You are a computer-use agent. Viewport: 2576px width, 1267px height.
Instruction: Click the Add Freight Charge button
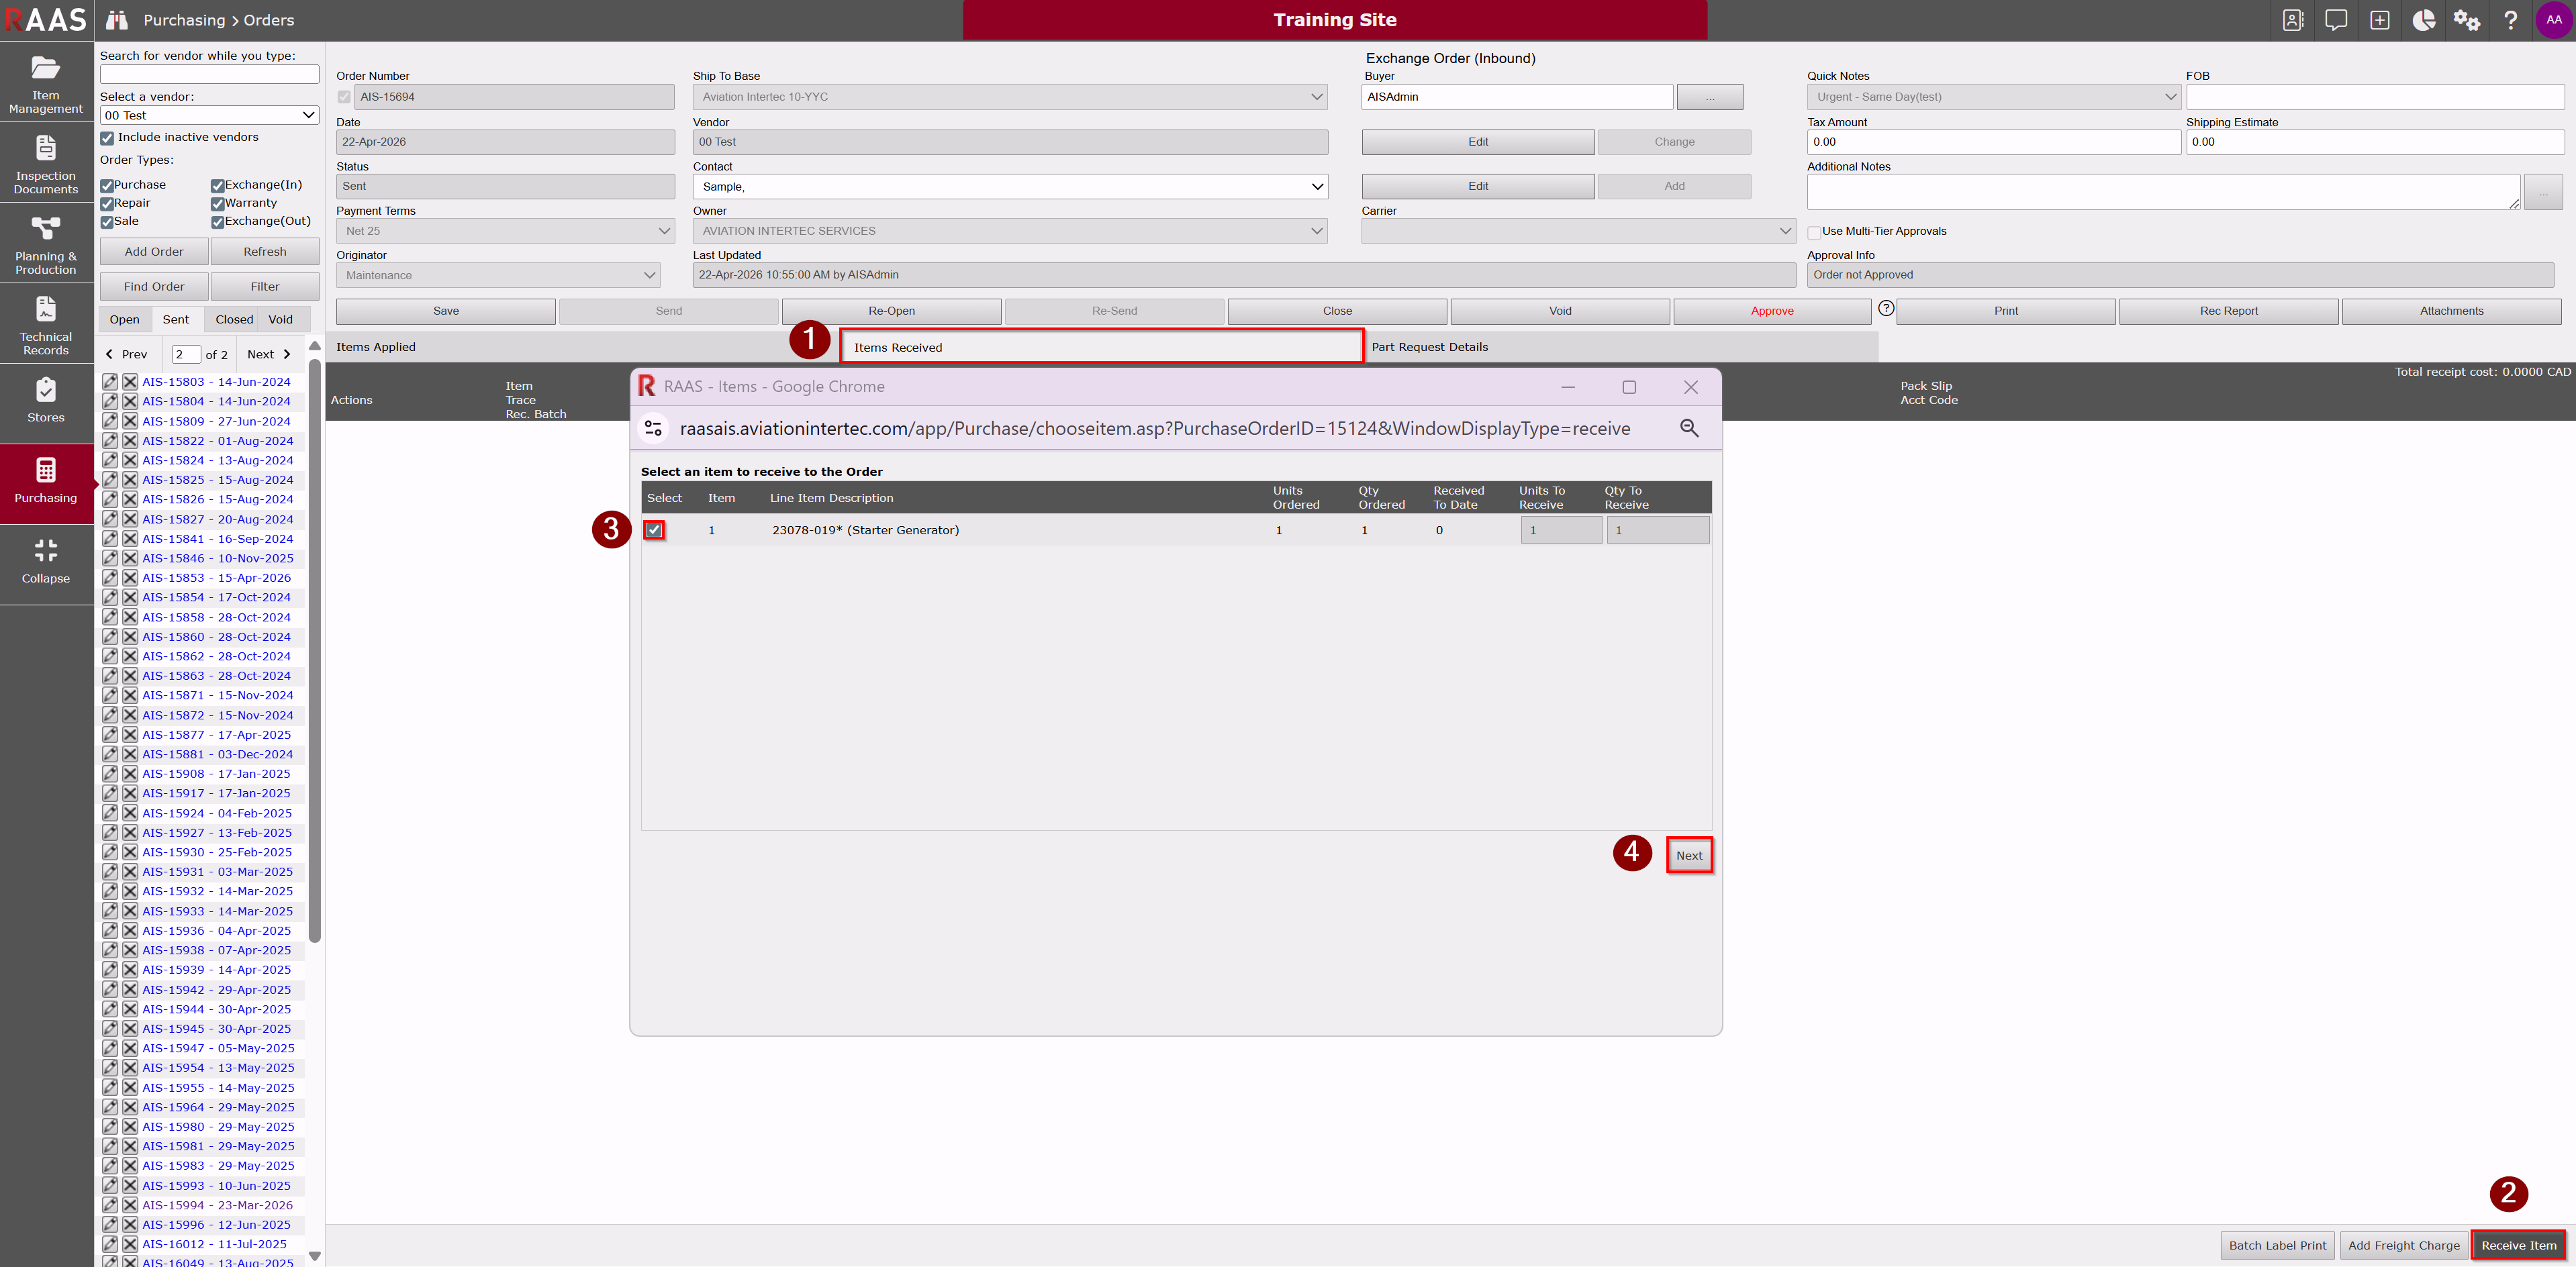click(x=2403, y=1245)
